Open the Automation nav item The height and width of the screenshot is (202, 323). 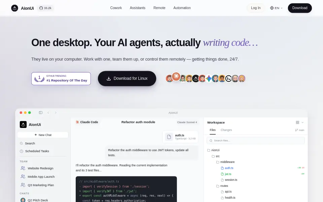tap(182, 8)
